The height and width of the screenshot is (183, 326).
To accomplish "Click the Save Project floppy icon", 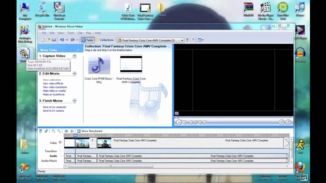I will (x=54, y=40).
